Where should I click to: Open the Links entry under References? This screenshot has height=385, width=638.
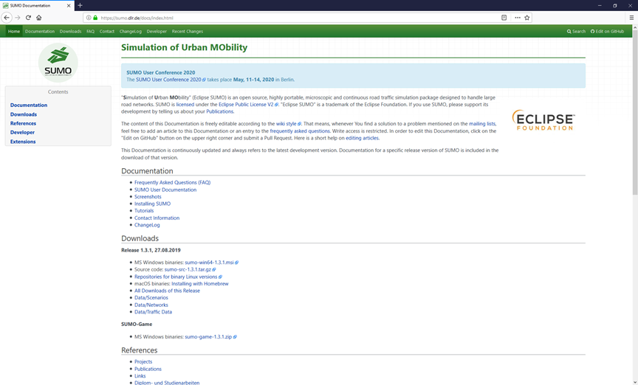140,376
